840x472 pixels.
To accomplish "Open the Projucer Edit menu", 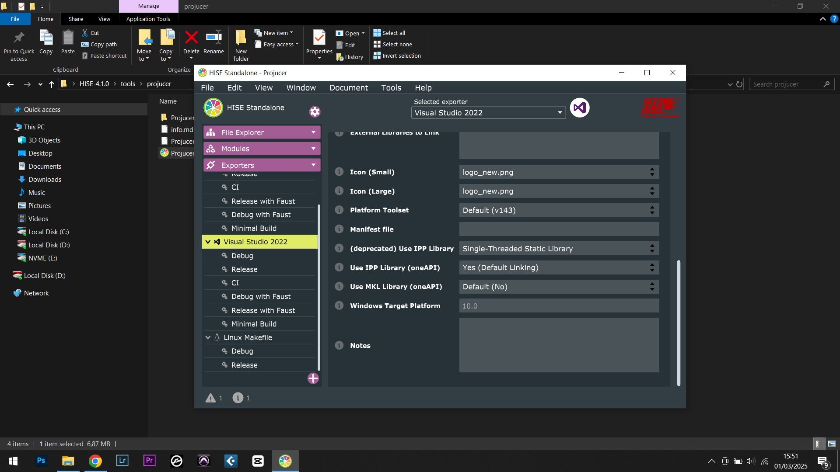I will [x=234, y=87].
